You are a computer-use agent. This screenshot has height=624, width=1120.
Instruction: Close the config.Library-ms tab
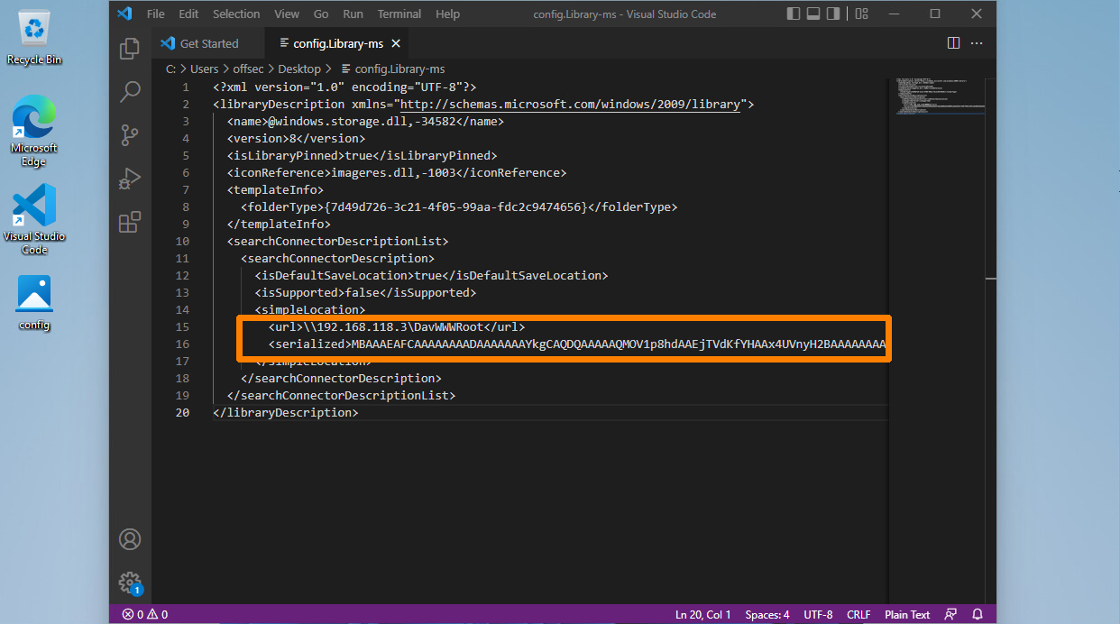pos(396,43)
